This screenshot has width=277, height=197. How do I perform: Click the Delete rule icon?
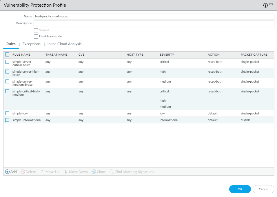pos(23,172)
